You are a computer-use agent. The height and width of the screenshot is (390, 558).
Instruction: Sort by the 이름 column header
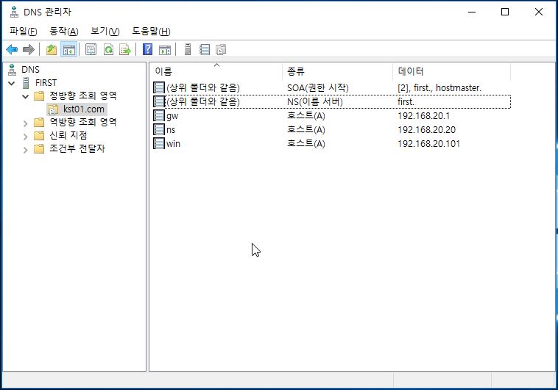216,71
